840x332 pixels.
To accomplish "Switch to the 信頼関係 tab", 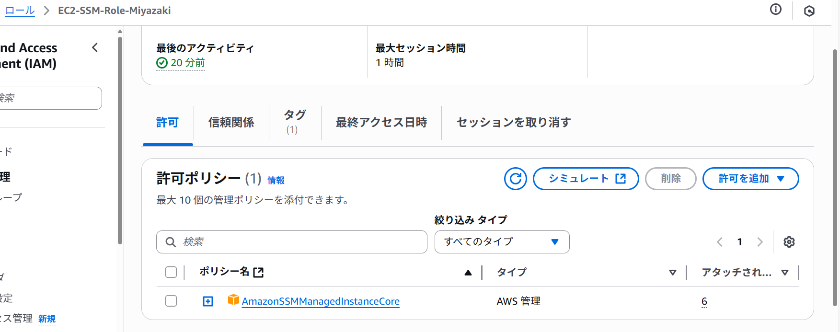I will point(231,123).
